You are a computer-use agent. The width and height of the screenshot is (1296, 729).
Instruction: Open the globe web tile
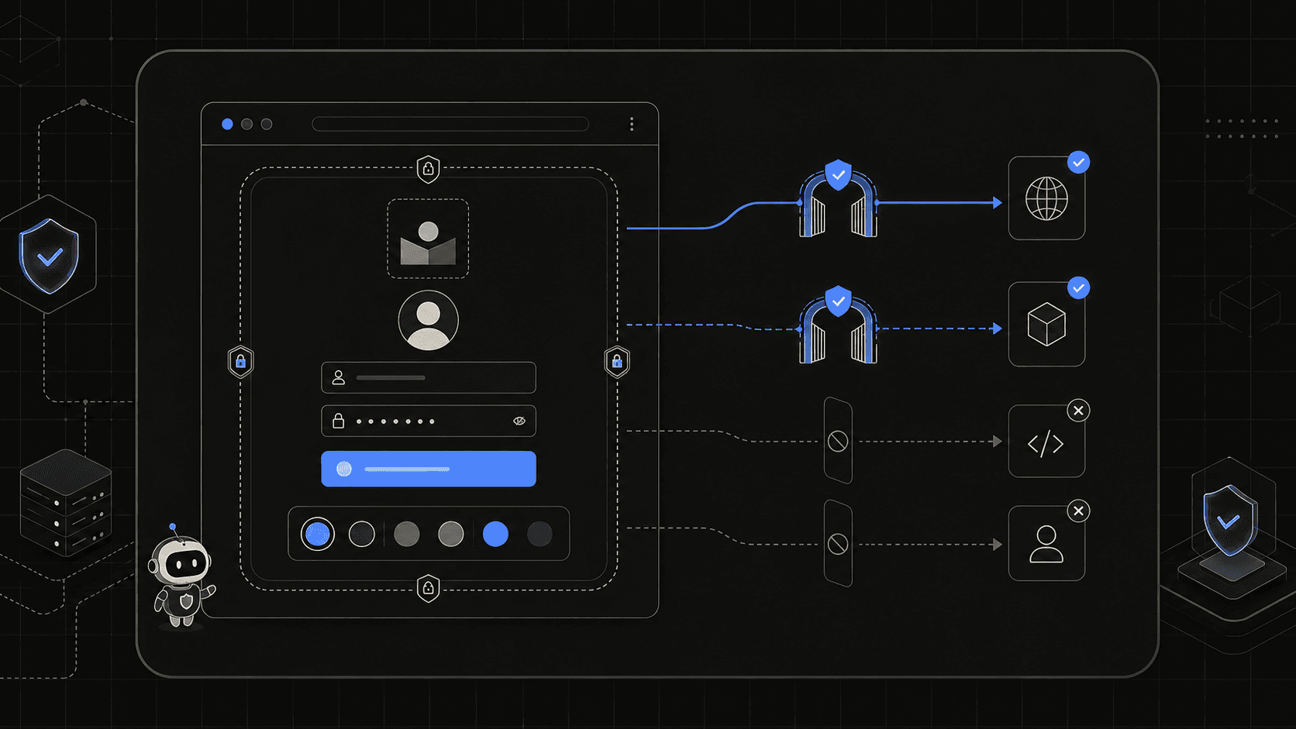pyautogui.click(x=1046, y=198)
